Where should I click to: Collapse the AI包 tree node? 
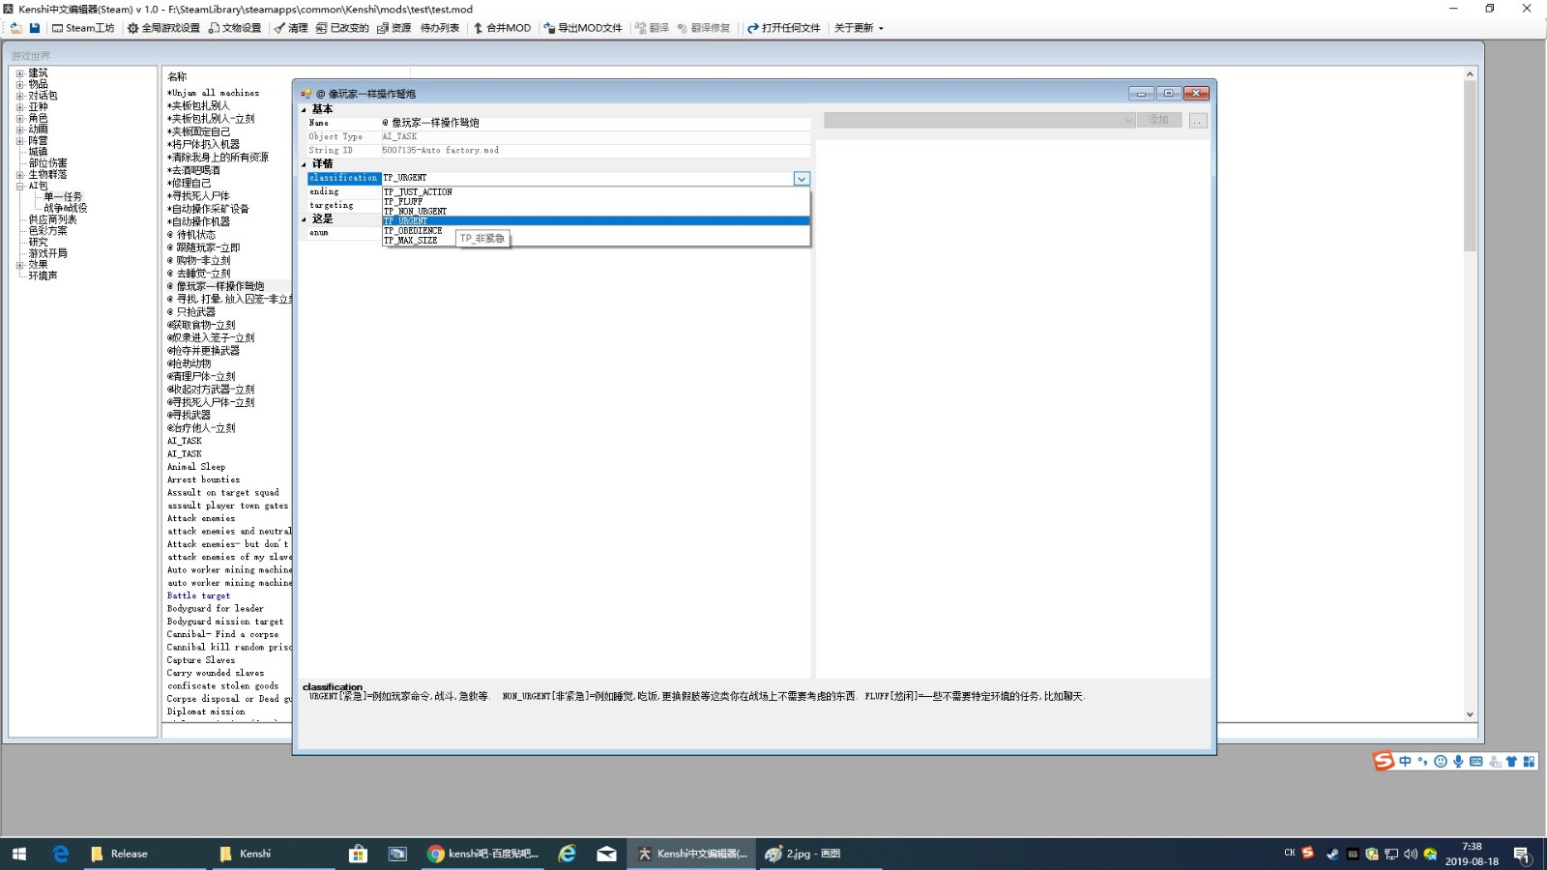[19, 186]
